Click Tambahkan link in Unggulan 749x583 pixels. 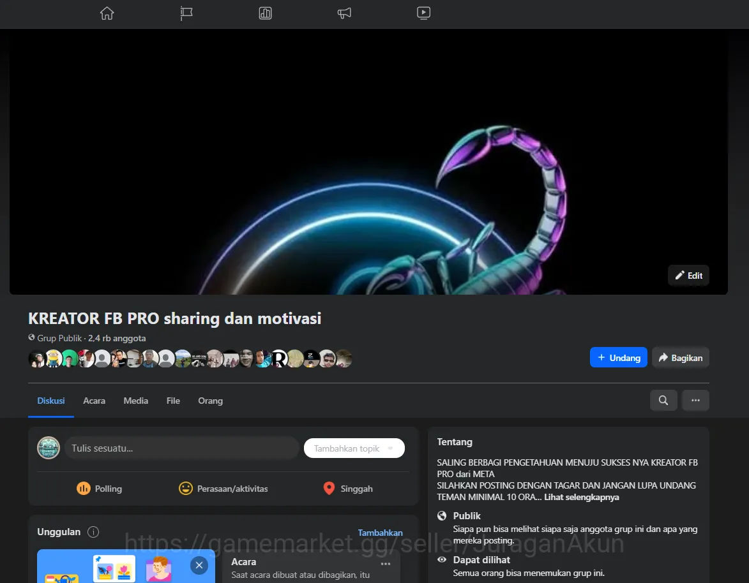(x=380, y=533)
